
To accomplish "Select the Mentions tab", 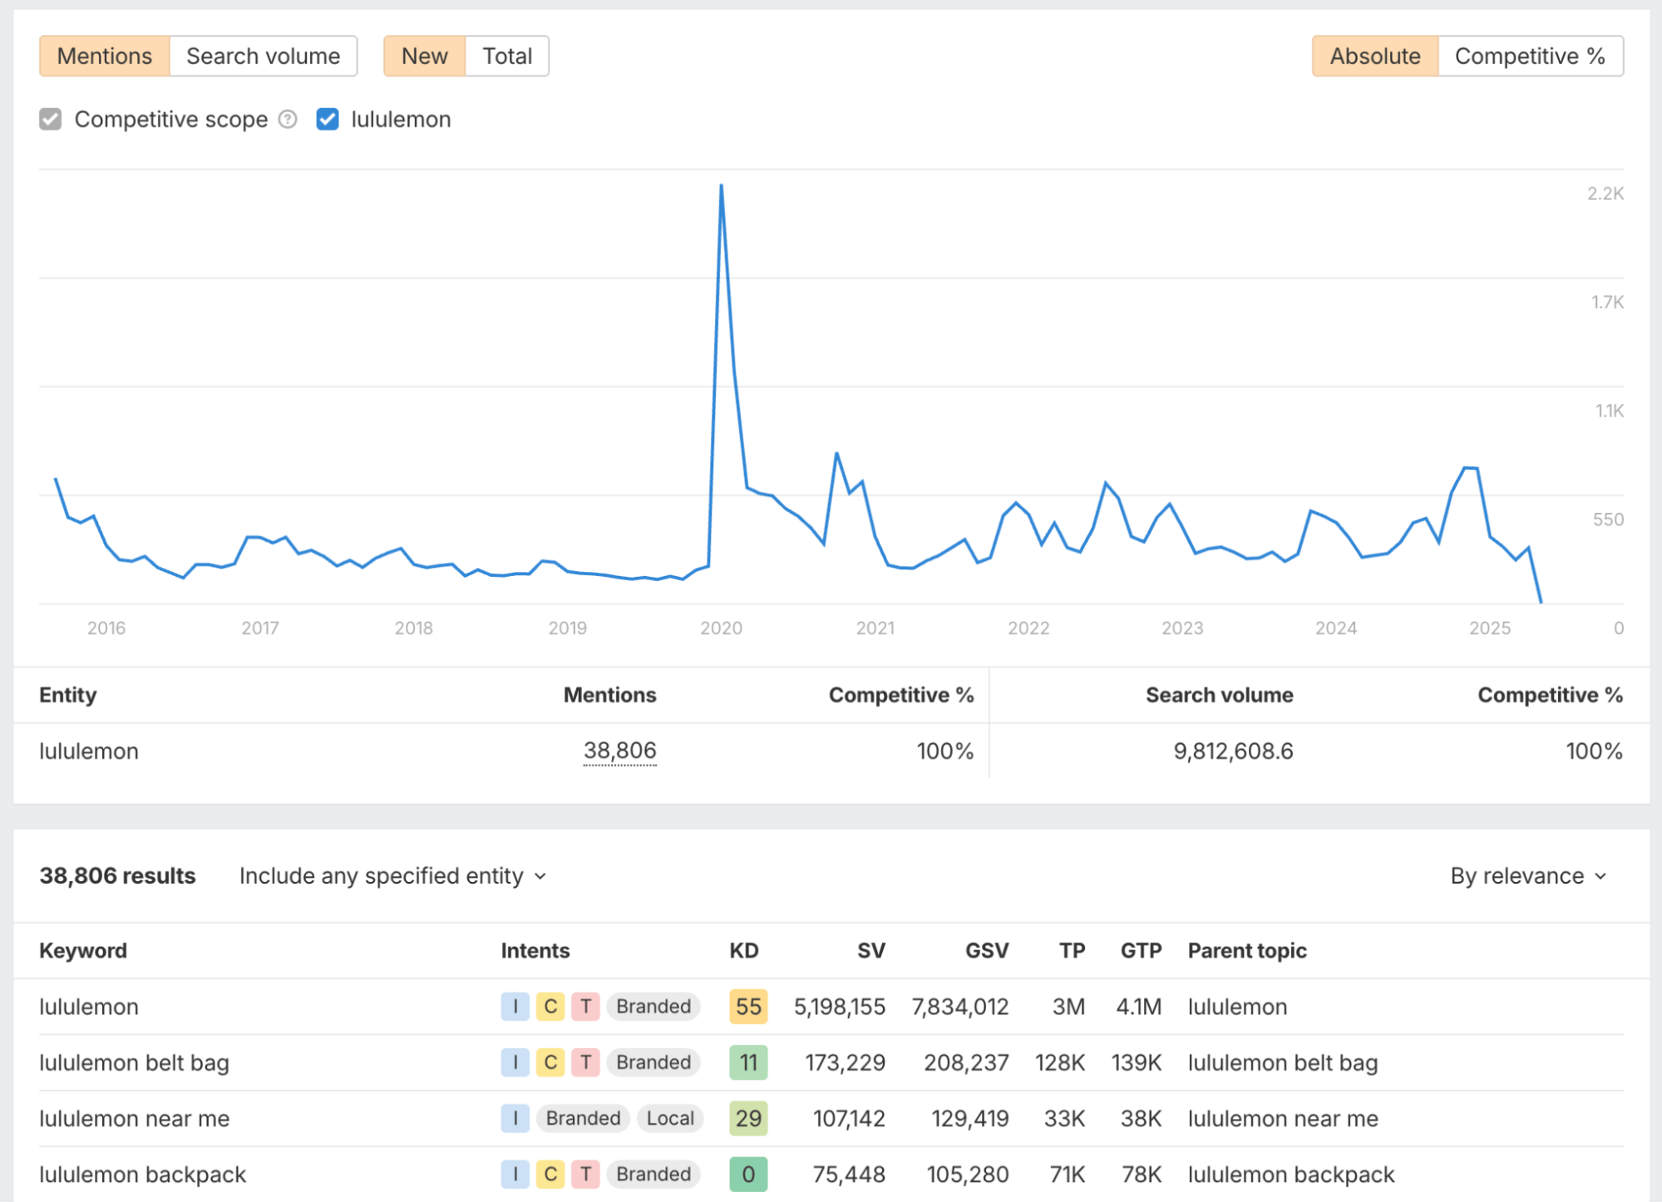I will pos(105,57).
